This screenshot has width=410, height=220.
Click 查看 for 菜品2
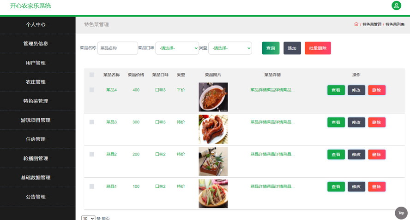coord(336,155)
